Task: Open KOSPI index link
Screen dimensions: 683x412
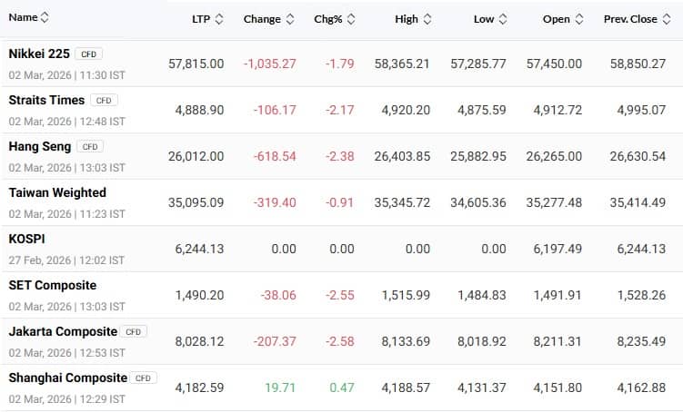Action: 26,239
